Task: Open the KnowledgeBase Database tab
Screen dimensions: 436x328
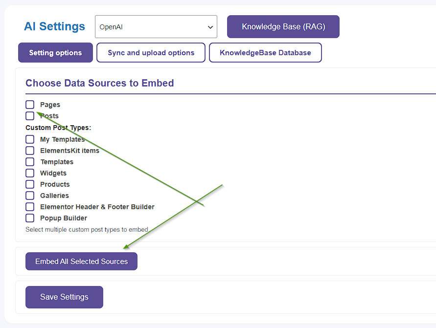Action: [x=265, y=53]
